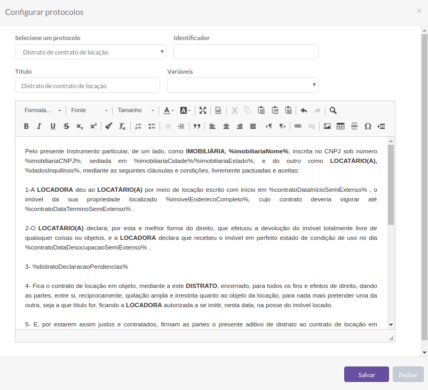Toggle underline formatting
Screen dimensions: 428x390
click(x=53, y=126)
